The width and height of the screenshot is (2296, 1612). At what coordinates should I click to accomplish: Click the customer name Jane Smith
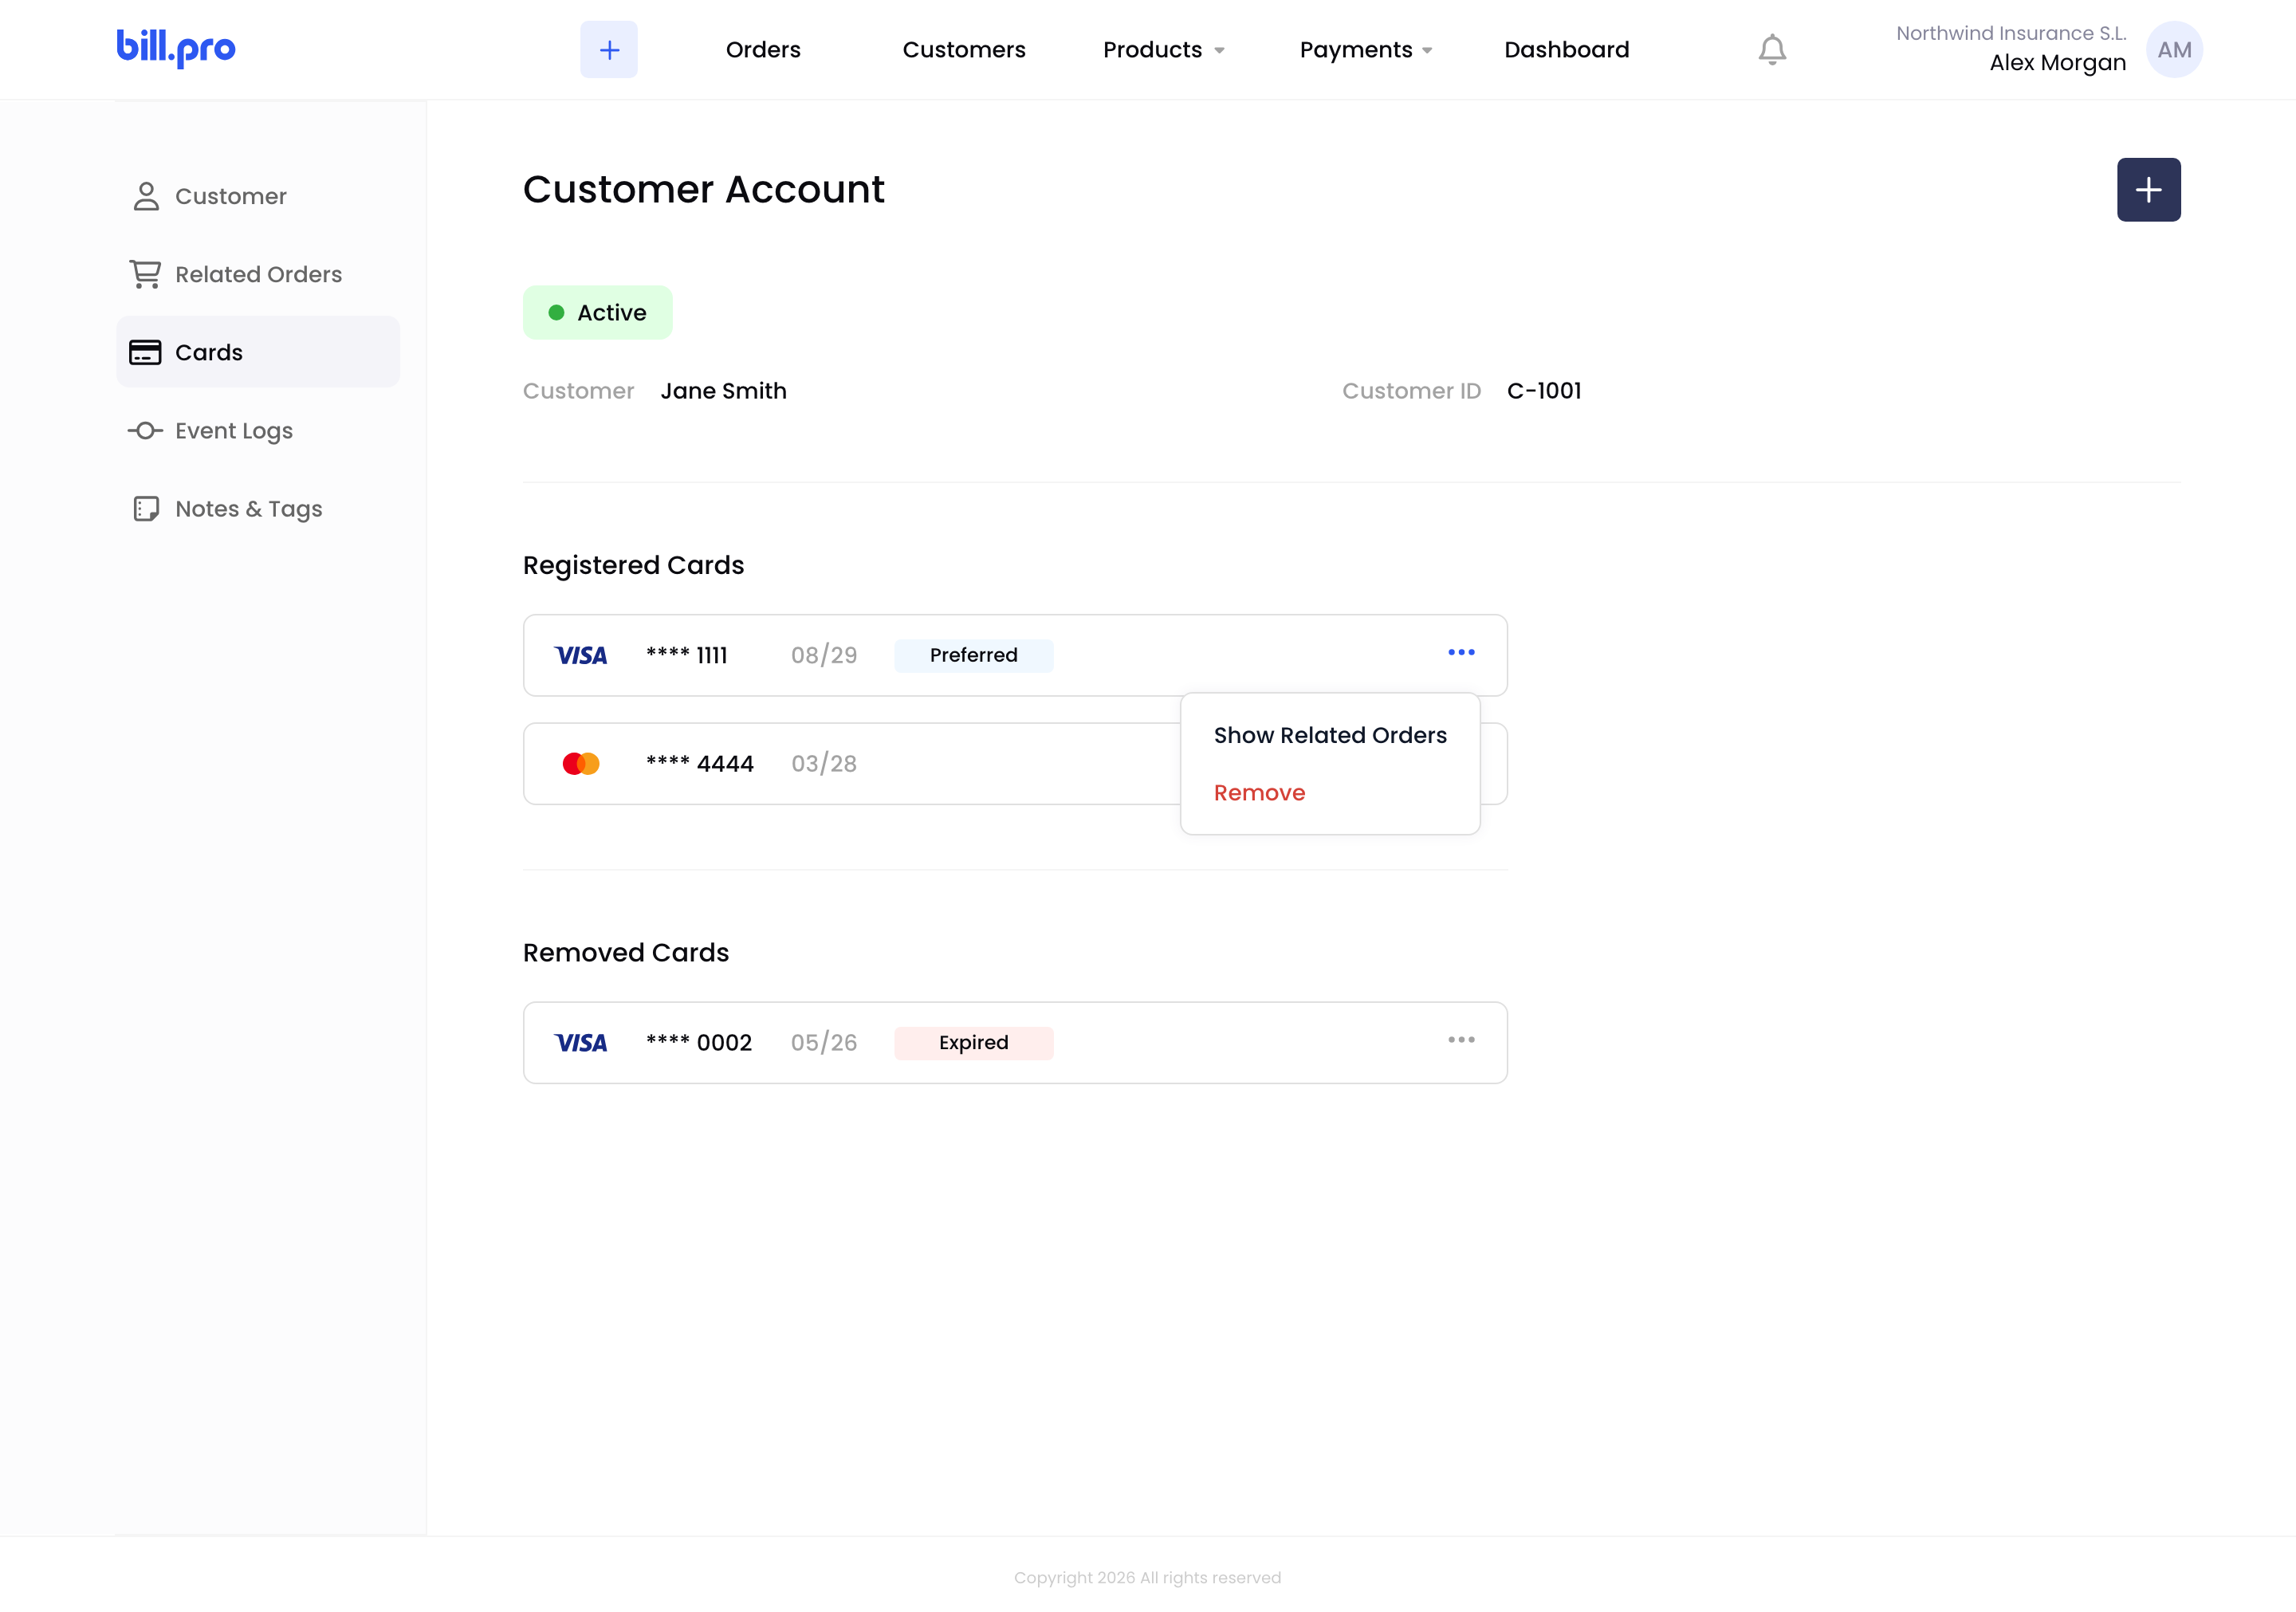pos(724,391)
